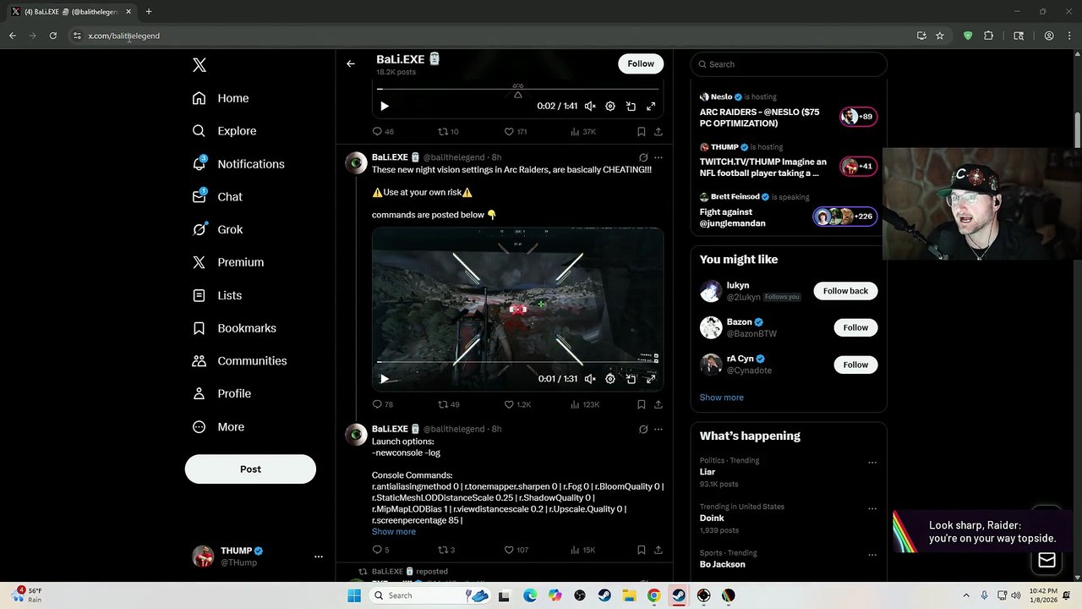Screen dimensions: 1082x609
Task: Open Chrome Extensions puzzle icon
Action: 988,36
